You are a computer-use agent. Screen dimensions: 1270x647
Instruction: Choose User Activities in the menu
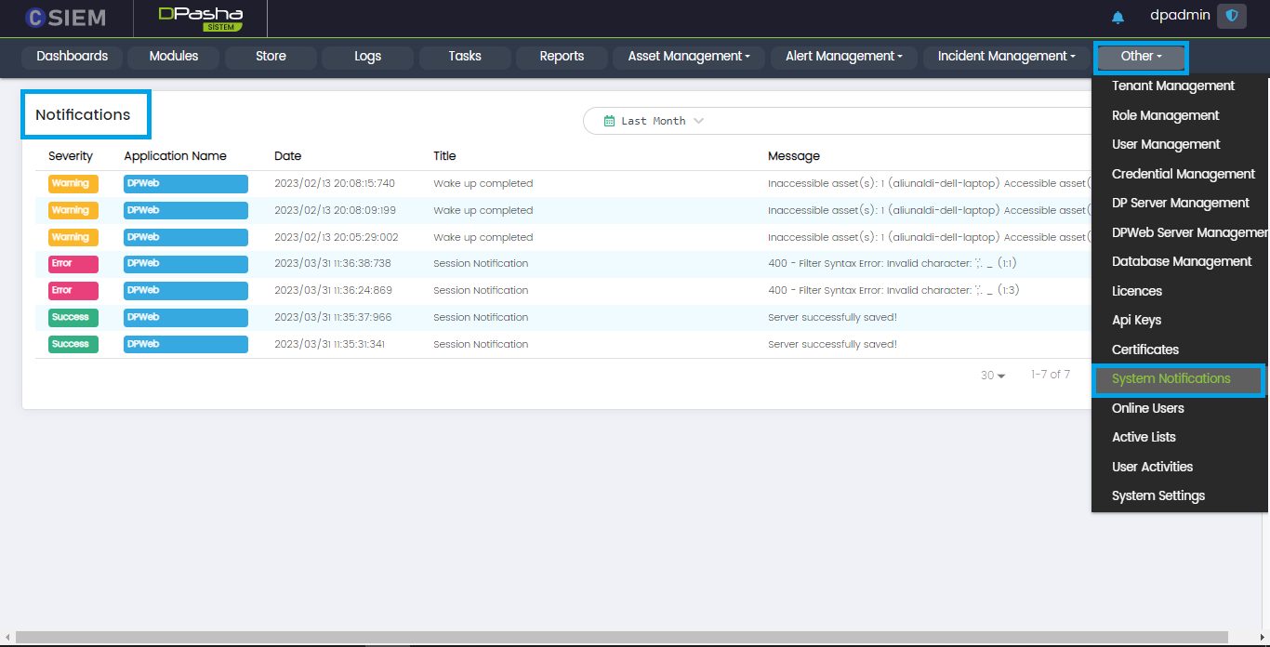pos(1152,467)
